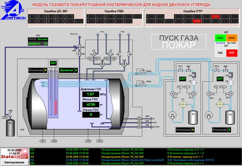Select shut-off valve S3

coord(120,54)
